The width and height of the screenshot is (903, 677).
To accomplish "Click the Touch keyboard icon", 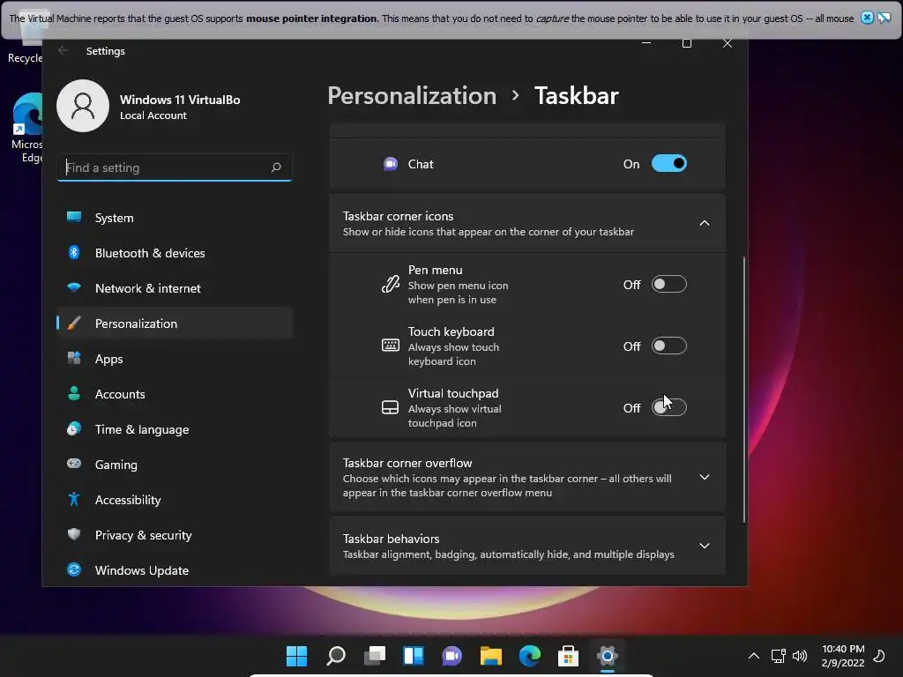I will [x=391, y=346].
